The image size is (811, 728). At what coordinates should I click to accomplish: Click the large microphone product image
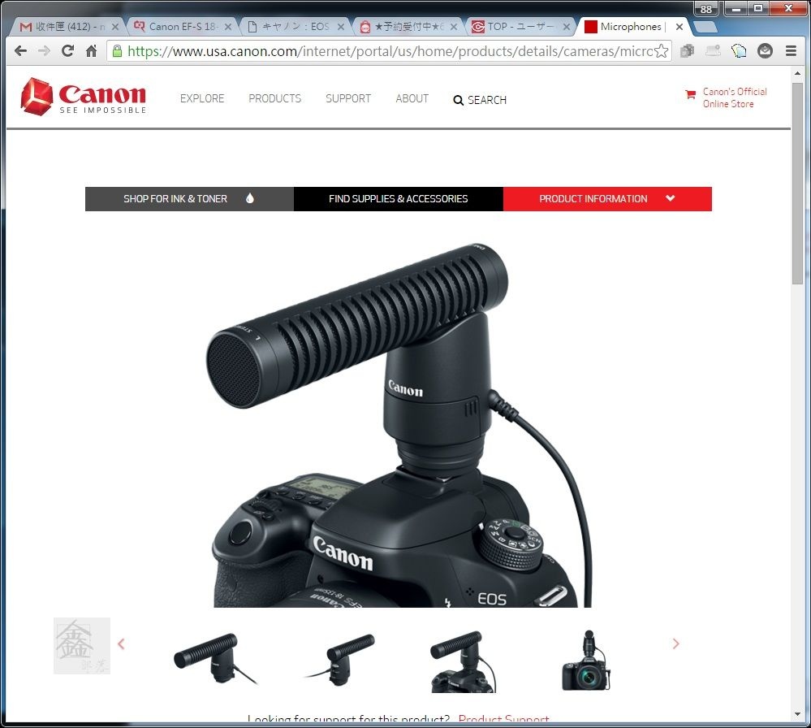[x=399, y=425]
